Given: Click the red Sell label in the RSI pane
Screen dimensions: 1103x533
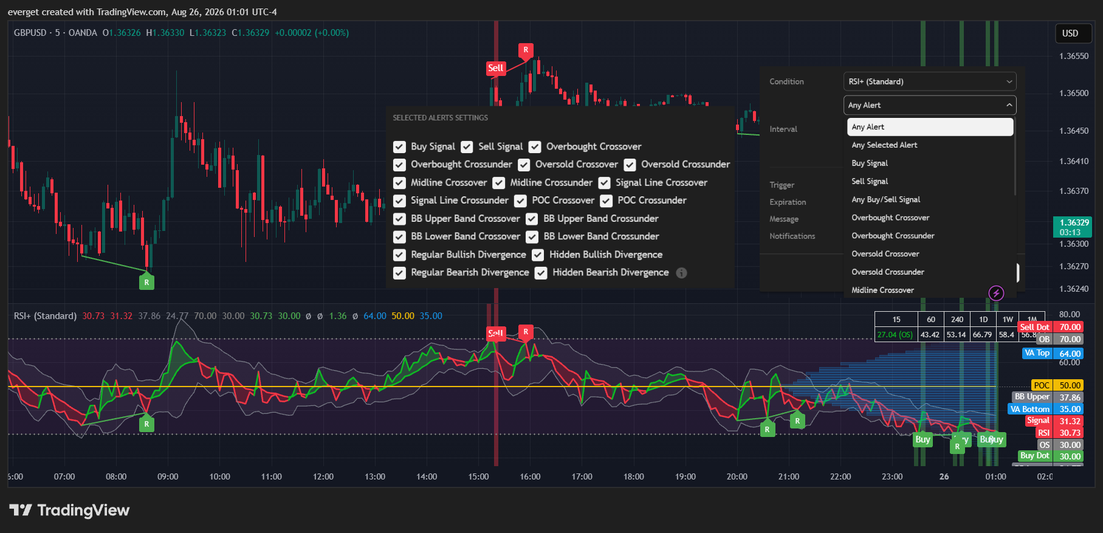Looking at the screenshot, I should tap(495, 333).
